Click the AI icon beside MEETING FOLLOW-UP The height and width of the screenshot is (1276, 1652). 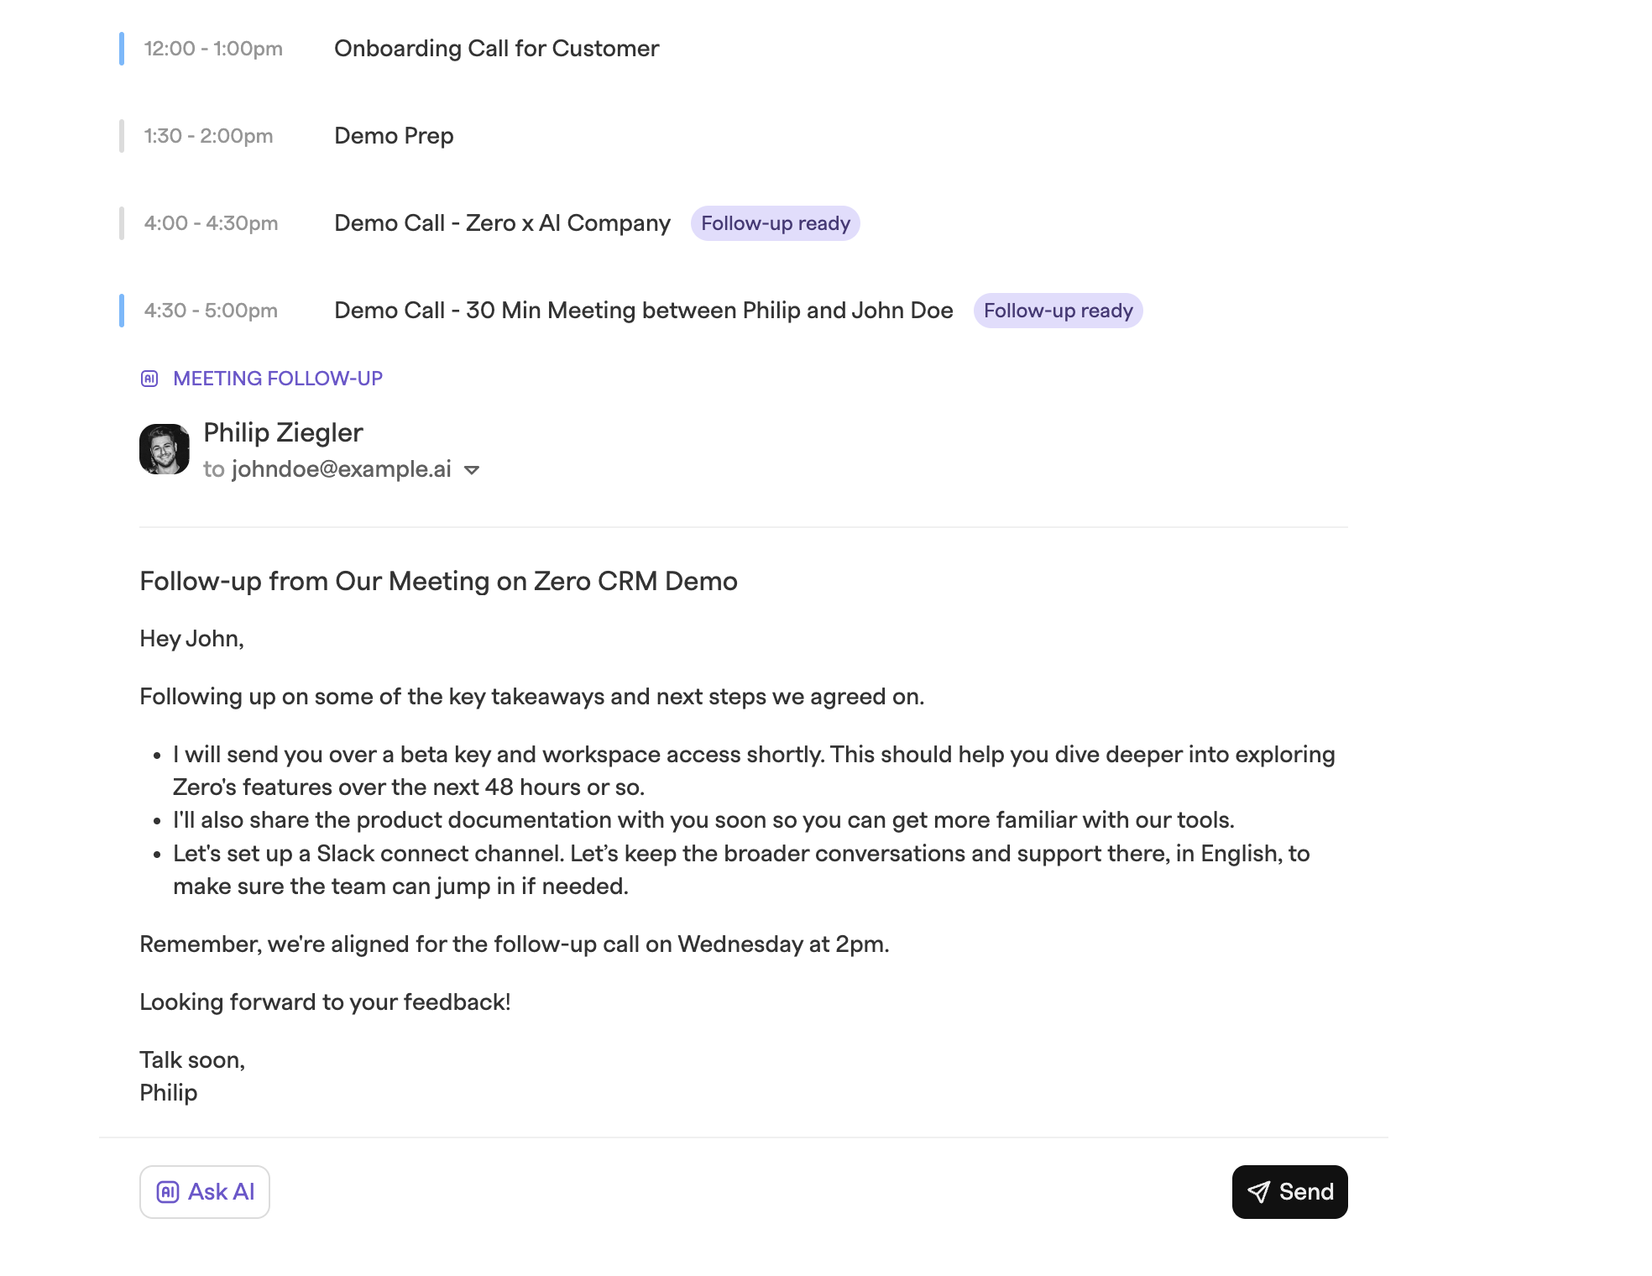pyautogui.click(x=149, y=379)
